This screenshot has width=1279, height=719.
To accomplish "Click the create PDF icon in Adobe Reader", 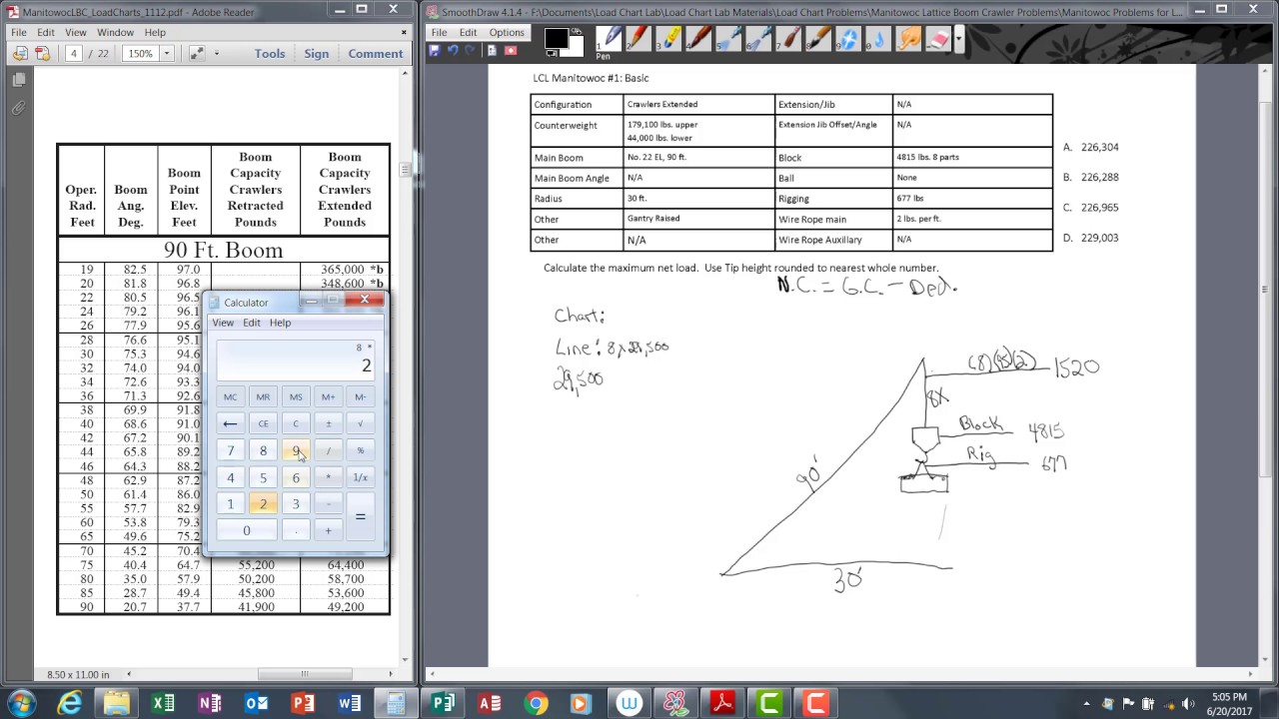I will coord(42,54).
